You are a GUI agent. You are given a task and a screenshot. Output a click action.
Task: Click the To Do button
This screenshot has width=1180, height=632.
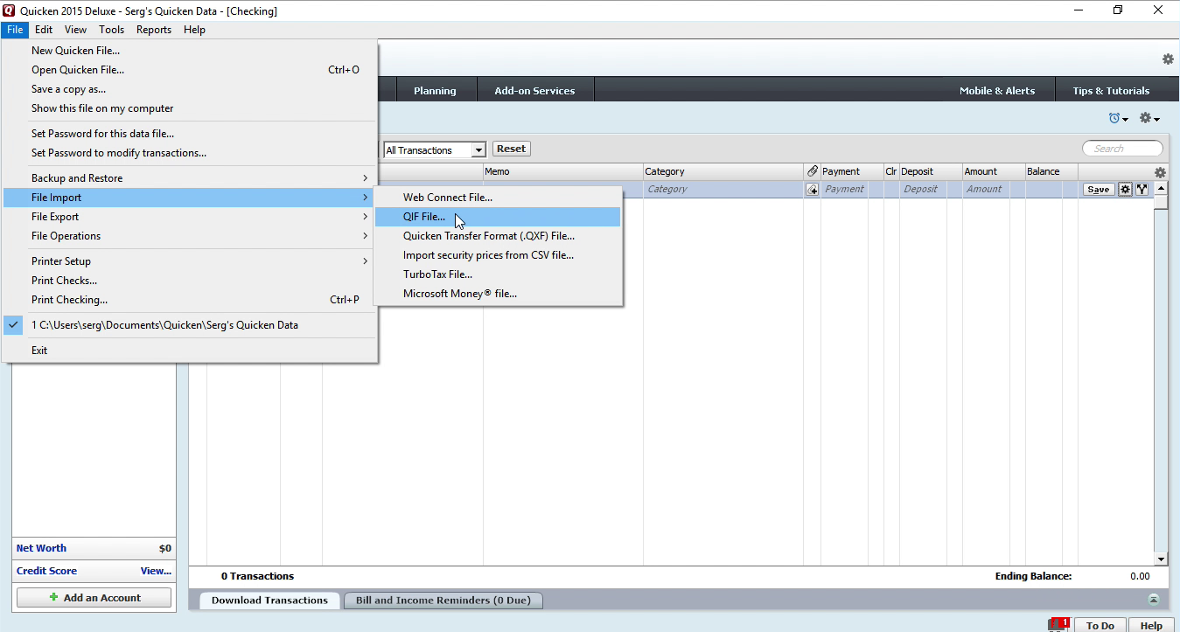point(1100,625)
